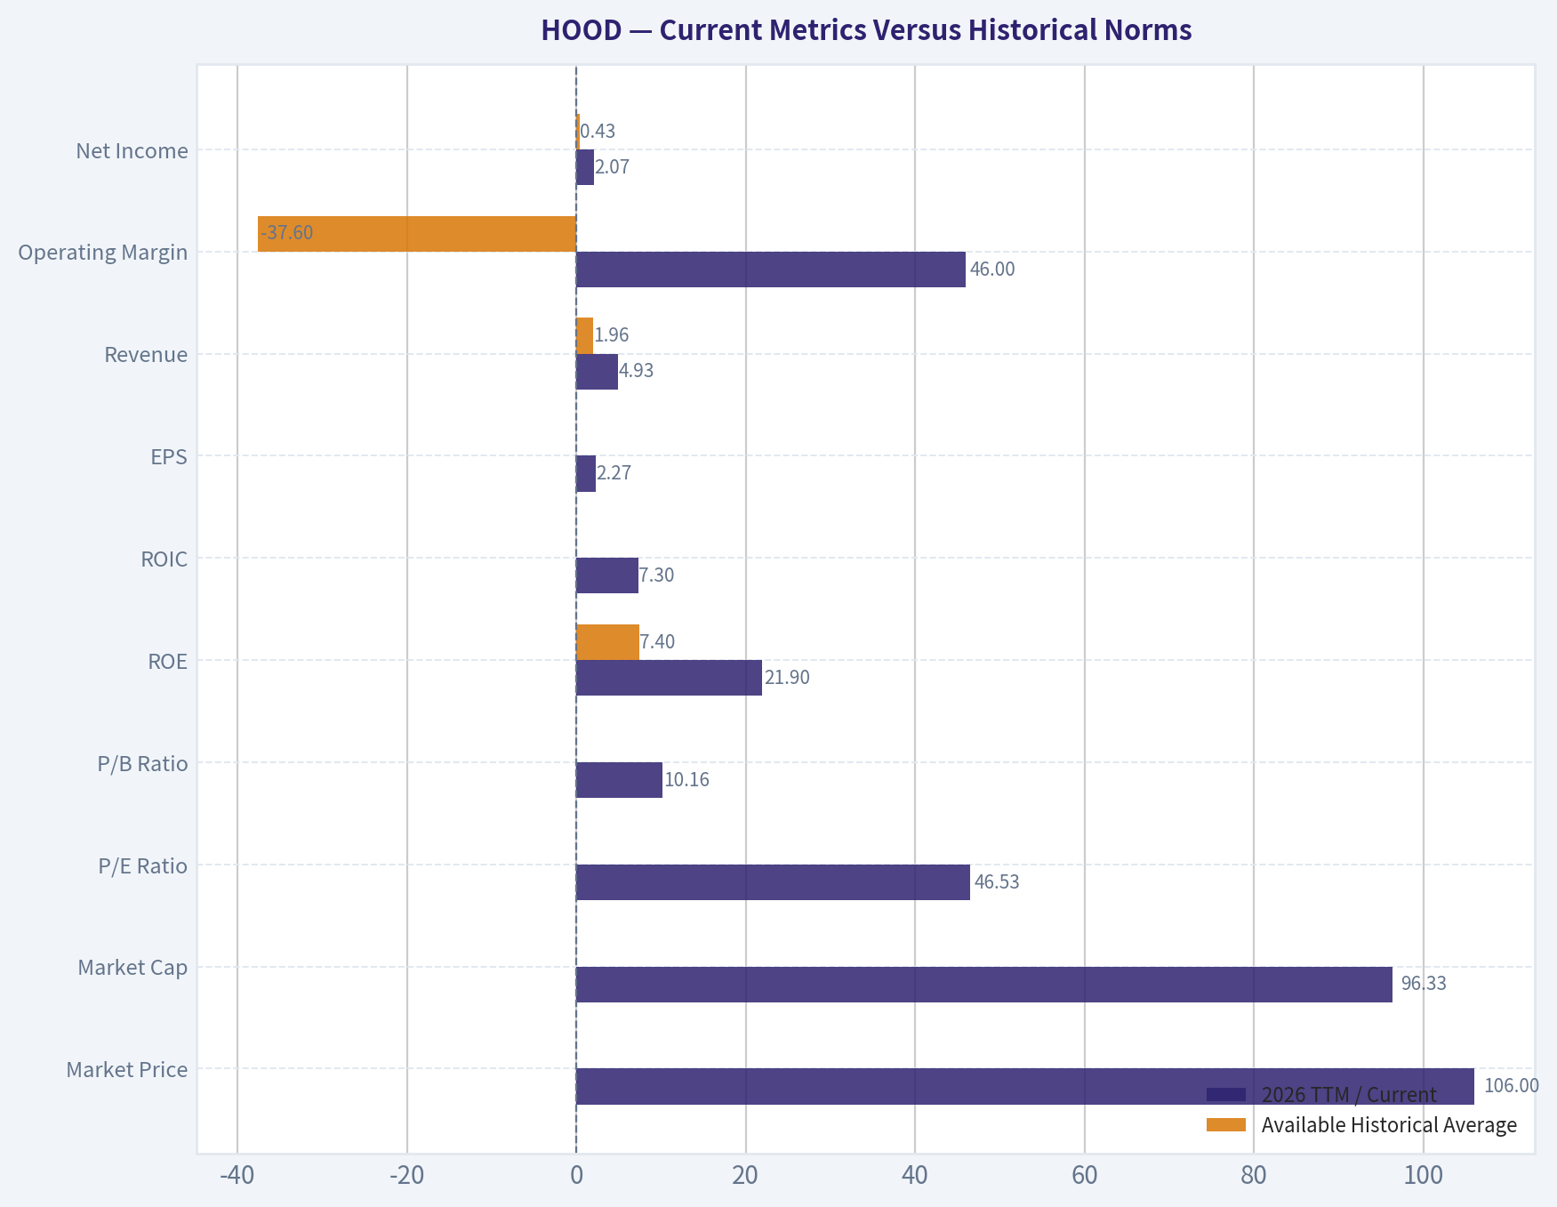The image size is (1557, 1207).
Task: Click the purple P/B Ratio bar
Action: tap(619, 780)
